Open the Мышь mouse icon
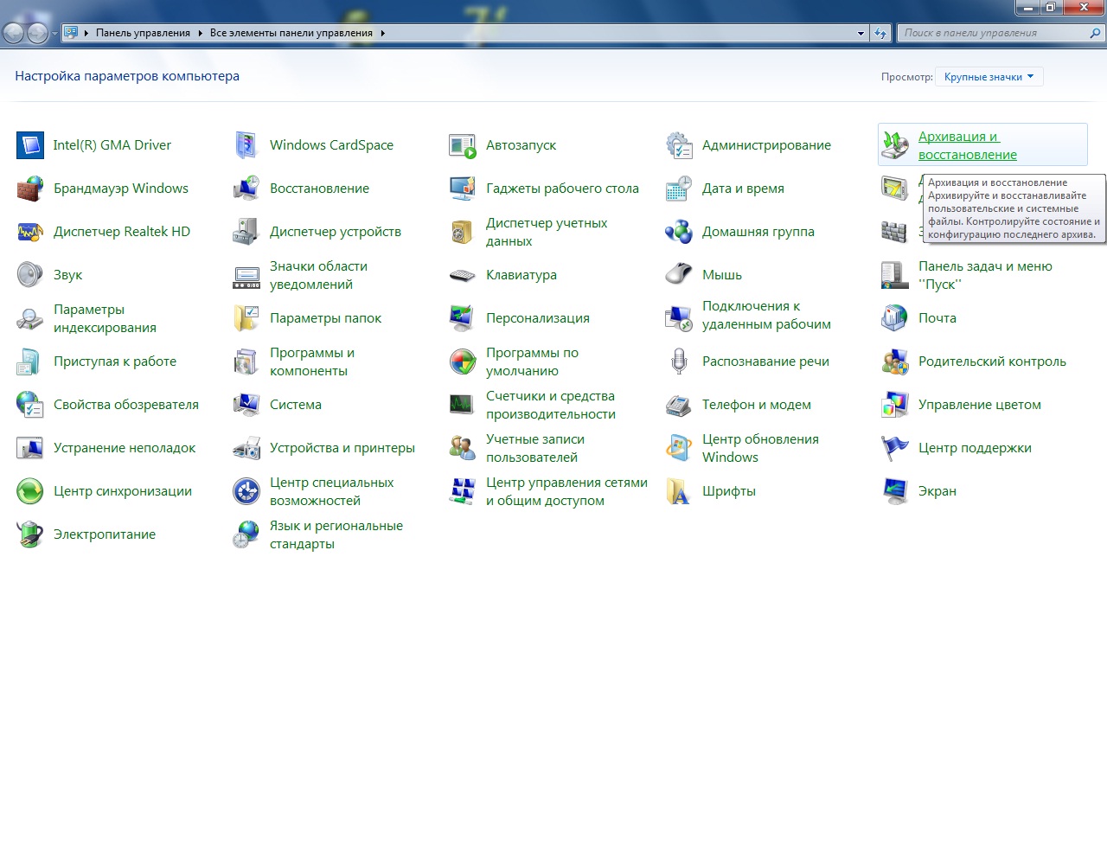This screenshot has width=1107, height=851. (679, 275)
